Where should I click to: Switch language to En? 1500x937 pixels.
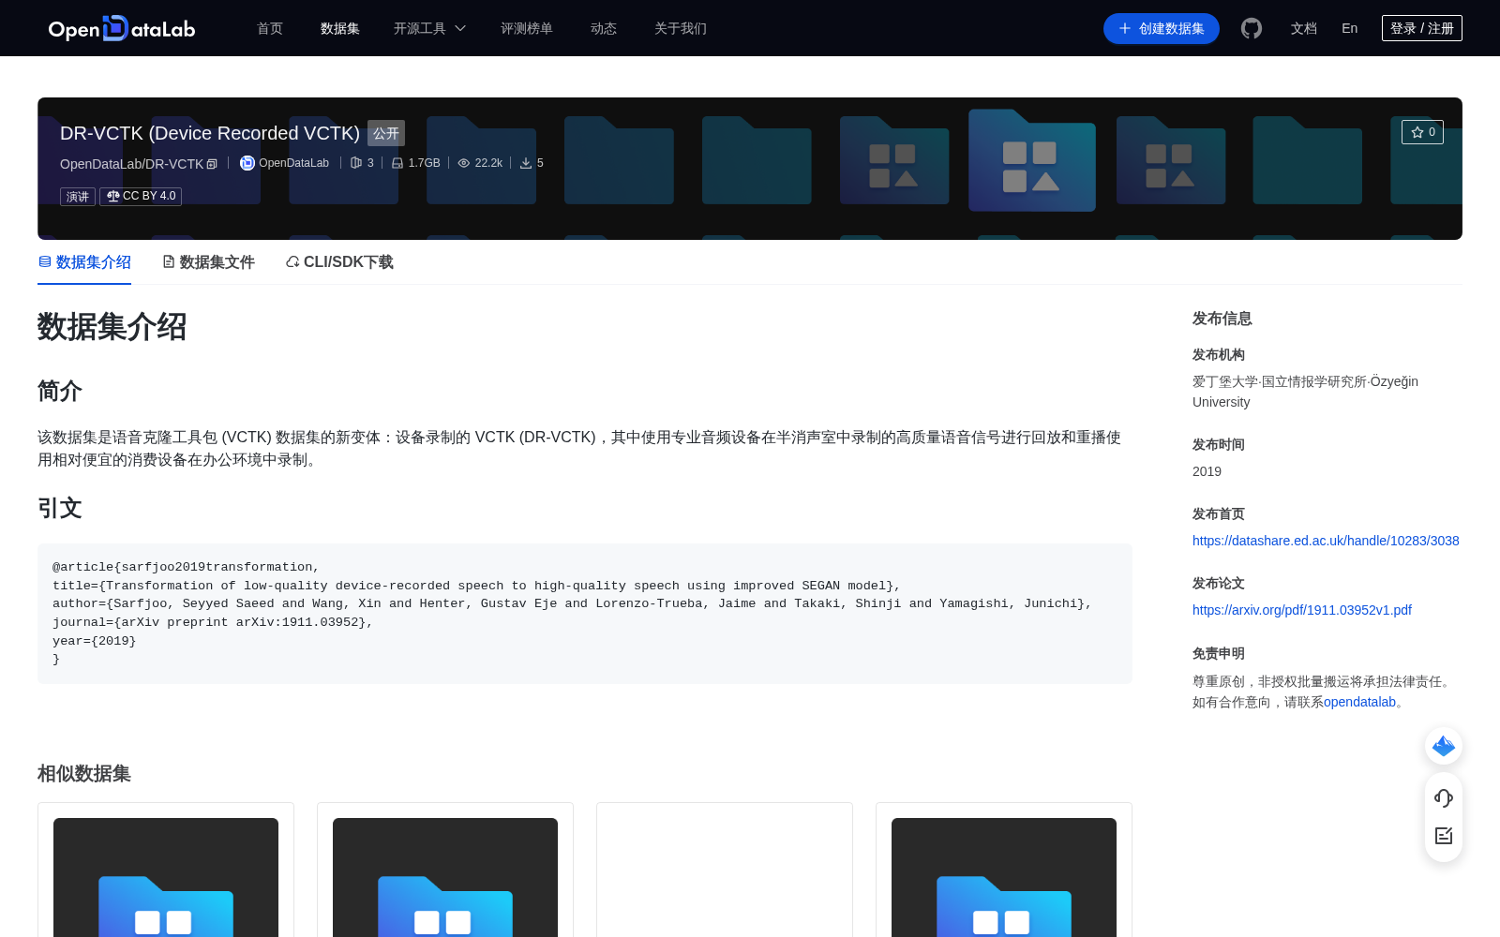click(1349, 28)
